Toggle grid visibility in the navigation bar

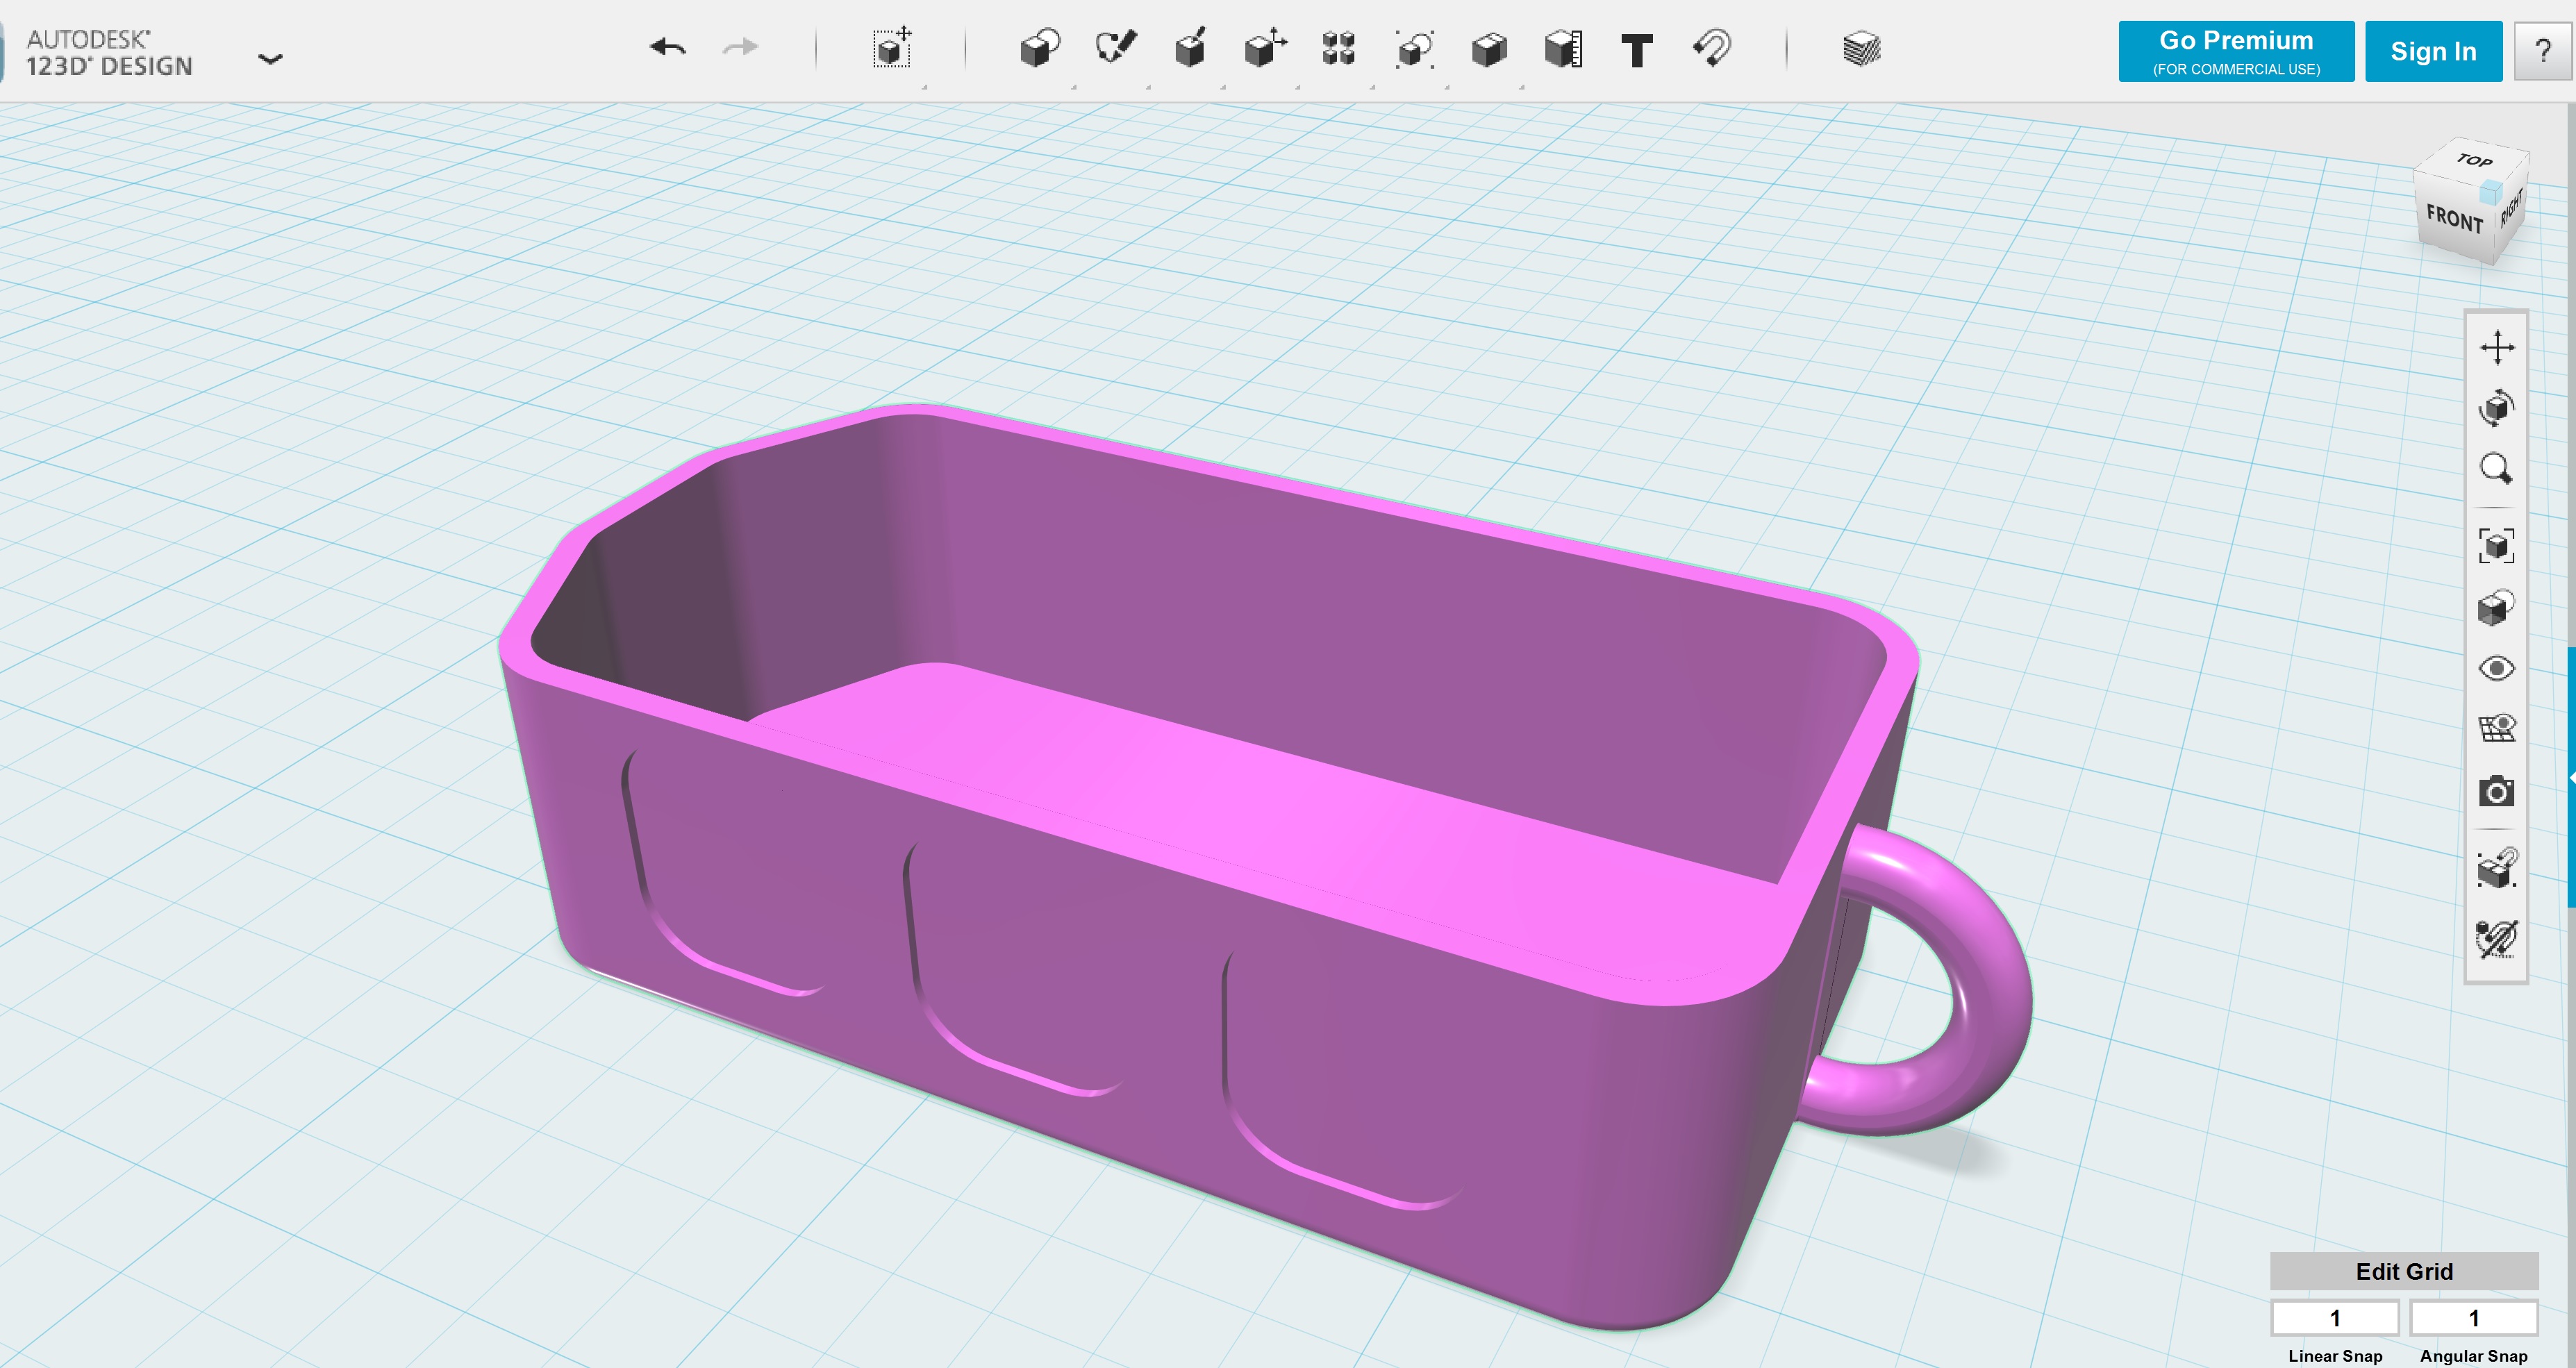(x=2497, y=728)
